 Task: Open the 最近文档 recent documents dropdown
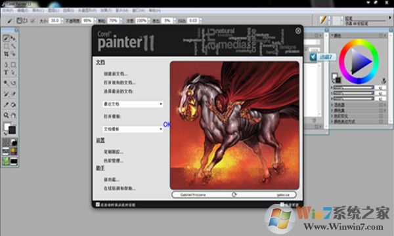point(133,104)
